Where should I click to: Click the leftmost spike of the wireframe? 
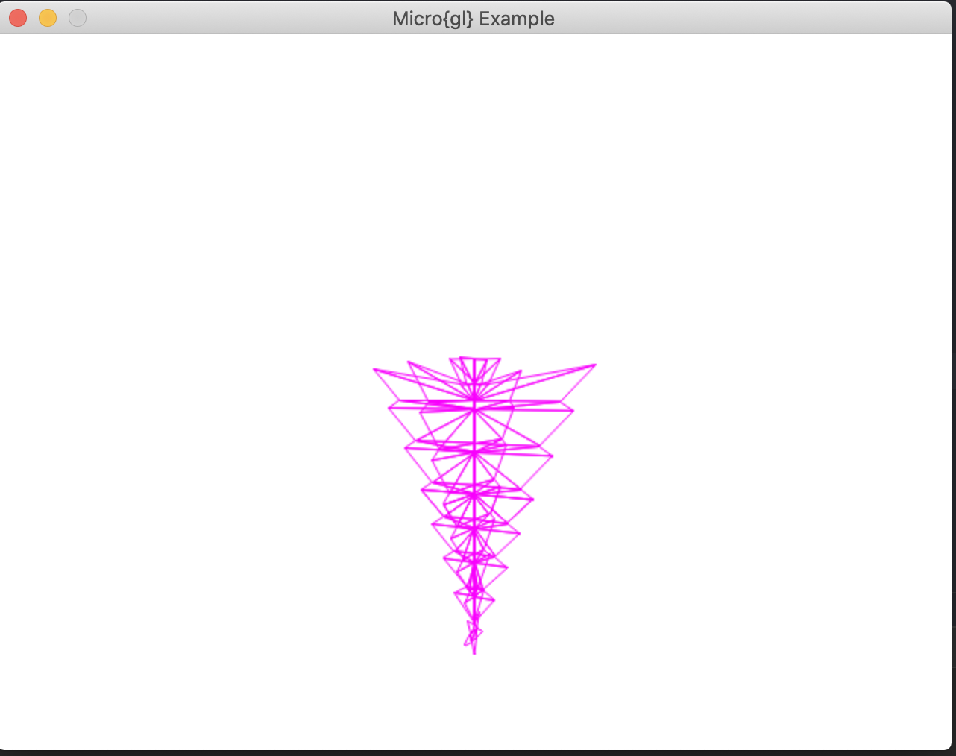coord(375,369)
